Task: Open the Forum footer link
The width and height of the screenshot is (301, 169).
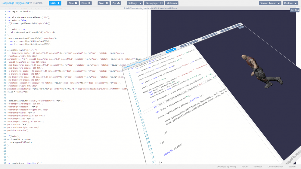Action: pos(245,167)
